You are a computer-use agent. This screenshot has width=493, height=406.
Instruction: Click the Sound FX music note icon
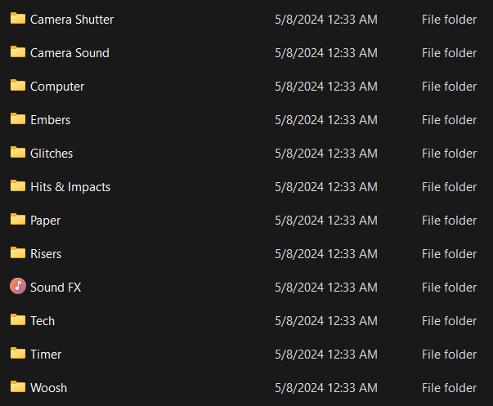[x=18, y=286]
